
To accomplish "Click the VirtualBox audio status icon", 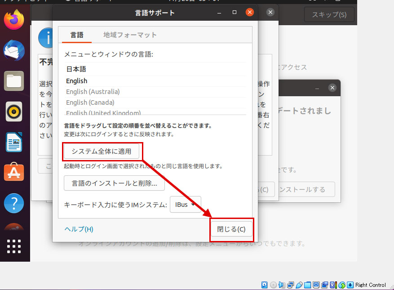I will 282,285.
